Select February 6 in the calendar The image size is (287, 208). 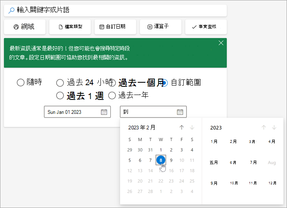140,160
